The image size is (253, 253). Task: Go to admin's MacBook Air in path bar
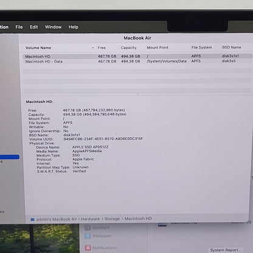(57, 219)
